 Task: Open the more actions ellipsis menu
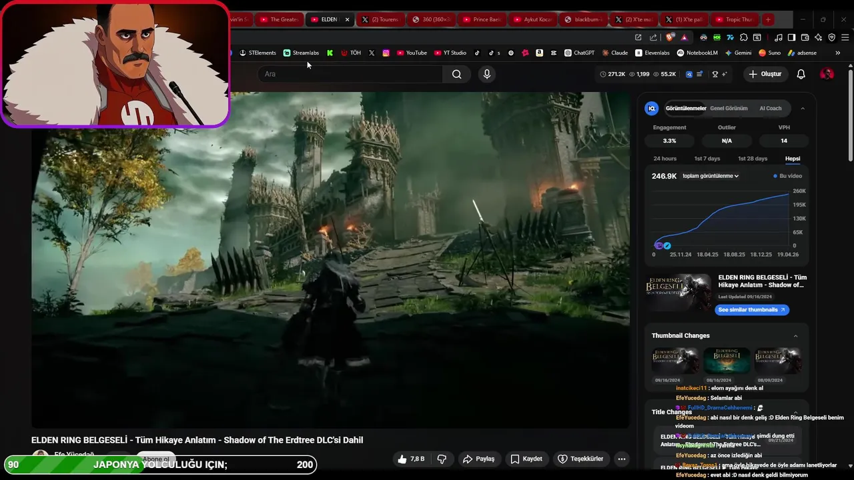[x=622, y=459]
